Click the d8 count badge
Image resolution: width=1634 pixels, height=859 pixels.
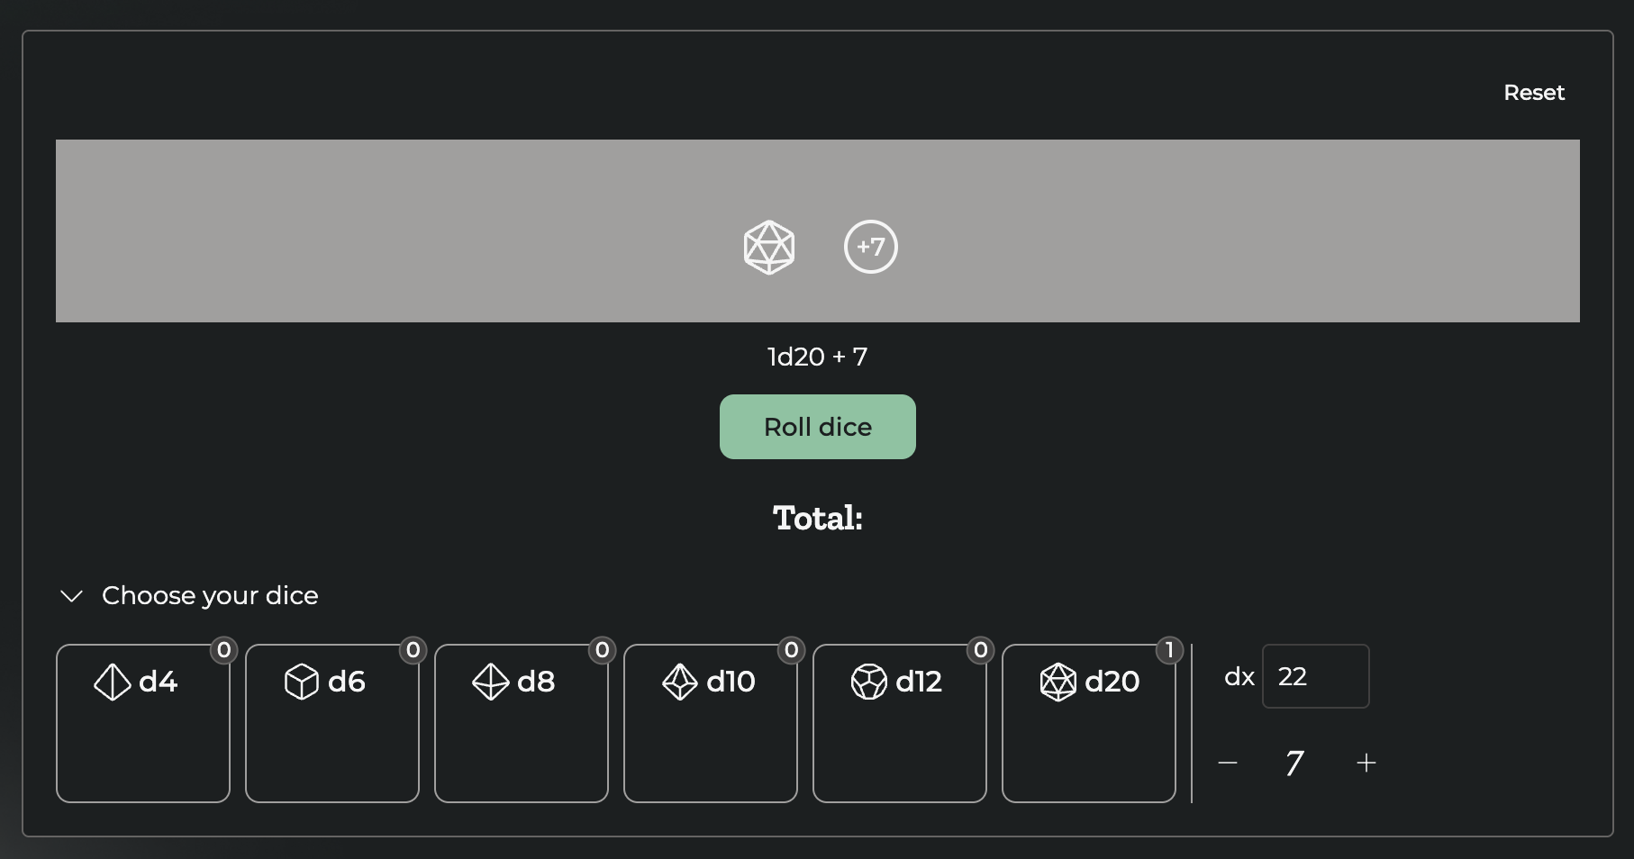pos(602,650)
